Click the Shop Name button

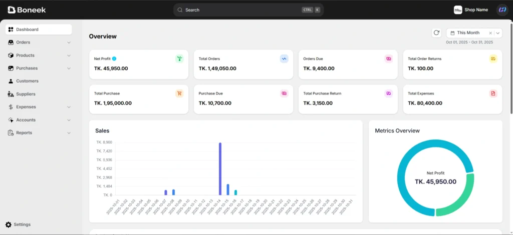click(x=471, y=9)
